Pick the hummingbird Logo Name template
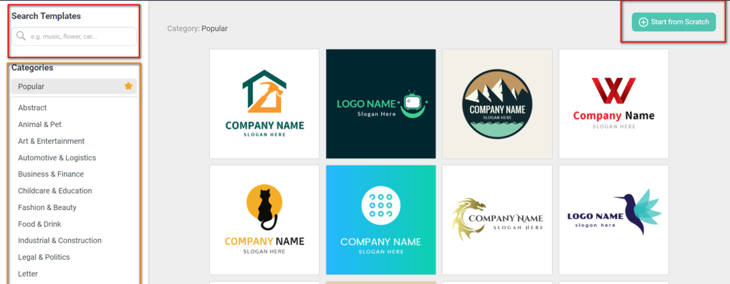This screenshot has width=730, height=284. [613, 220]
